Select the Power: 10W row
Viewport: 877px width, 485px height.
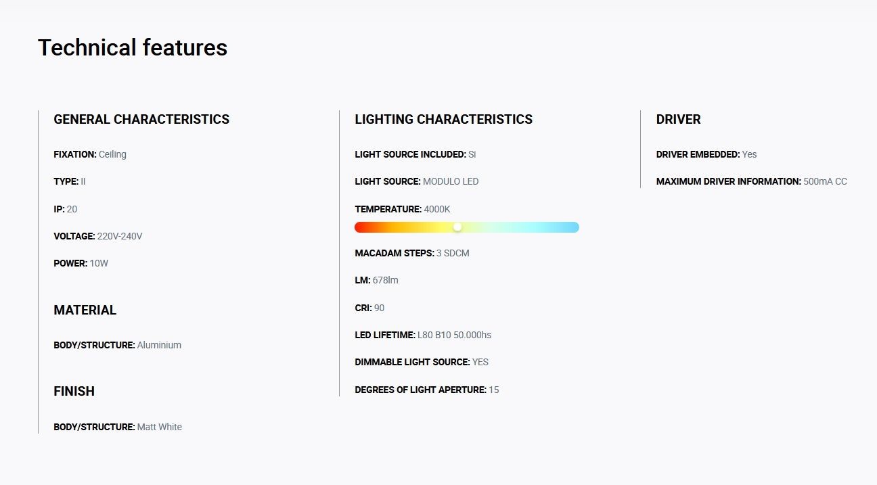coord(81,263)
